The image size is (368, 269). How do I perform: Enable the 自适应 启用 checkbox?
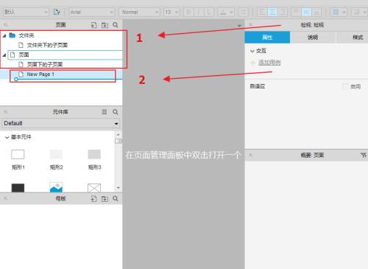coord(345,86)
